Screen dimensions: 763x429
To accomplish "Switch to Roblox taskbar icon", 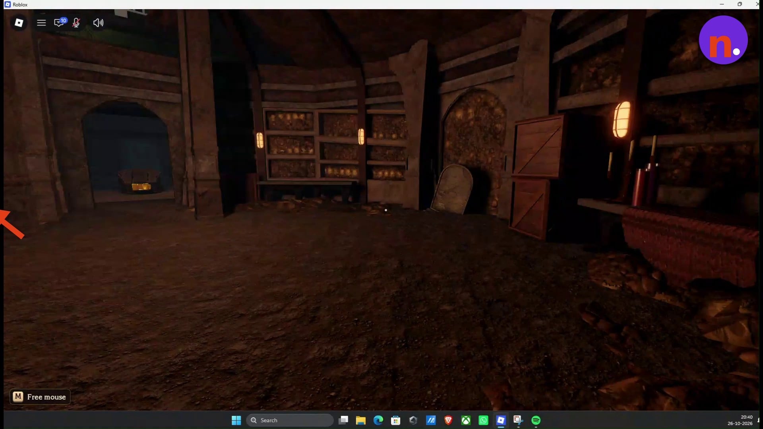I will click(501, 420).
